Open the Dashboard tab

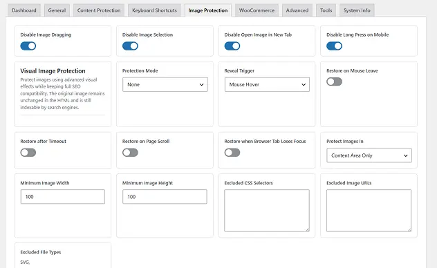click(x=24, y=10)
